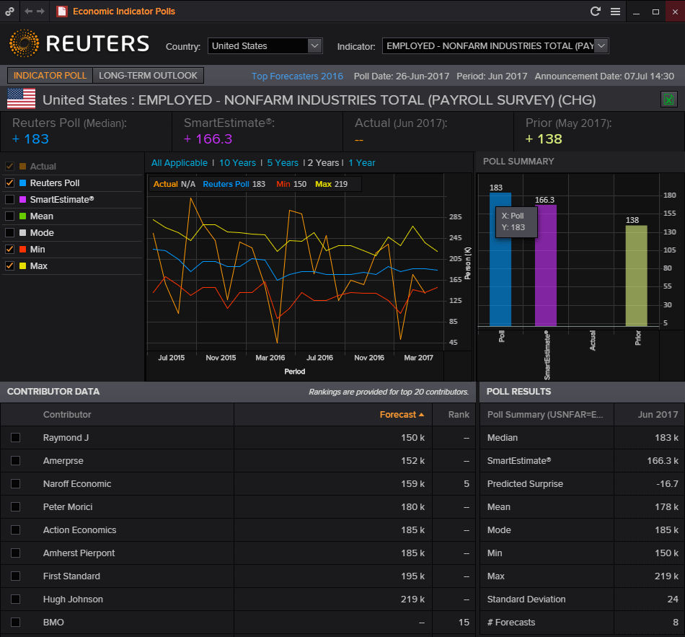Click the SmartEstimate value + 166.3
This screenshot has width=685, height=637.
[208, 139]
